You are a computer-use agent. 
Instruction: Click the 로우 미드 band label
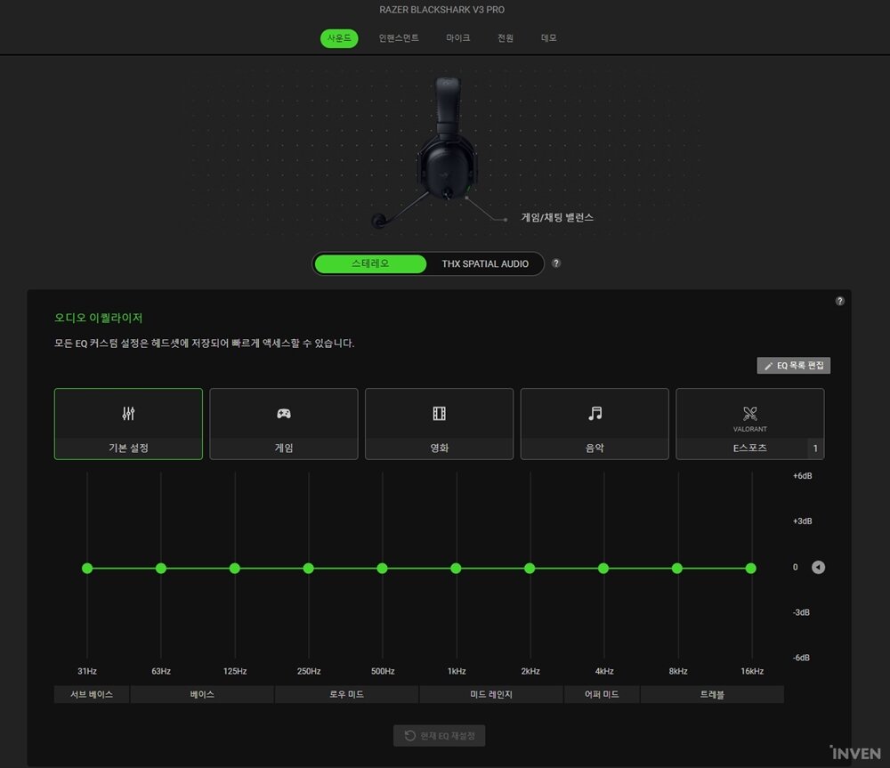(346, 694)
